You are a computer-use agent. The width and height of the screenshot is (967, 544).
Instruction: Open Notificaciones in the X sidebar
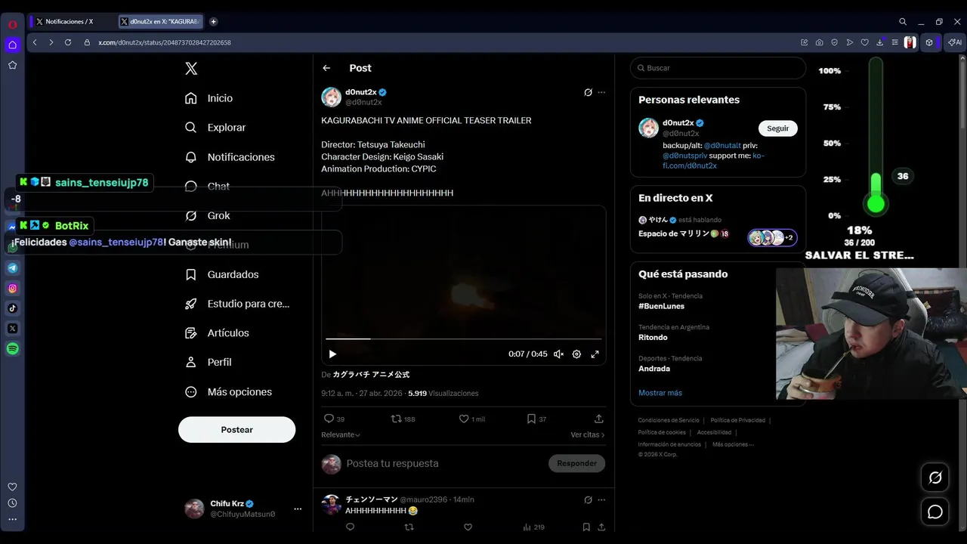coord(230,157)
